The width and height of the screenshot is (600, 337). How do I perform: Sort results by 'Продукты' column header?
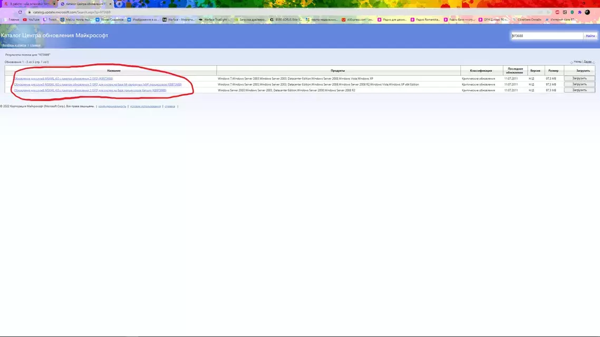click(338, 71)
